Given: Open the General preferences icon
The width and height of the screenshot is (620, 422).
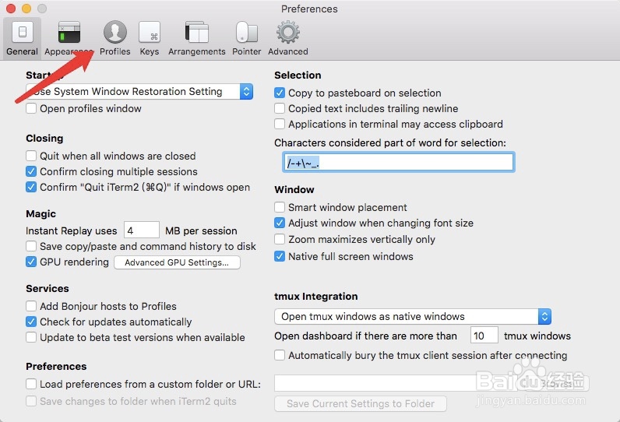Looking at the screenshot, I should [x=22, y=32].
